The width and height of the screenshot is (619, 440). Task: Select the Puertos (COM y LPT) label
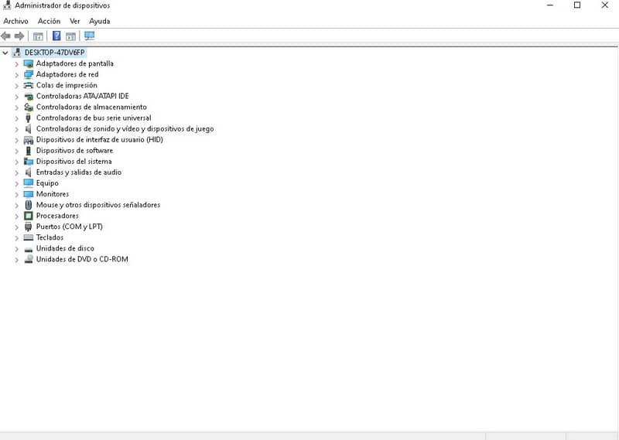coord(70,227)
